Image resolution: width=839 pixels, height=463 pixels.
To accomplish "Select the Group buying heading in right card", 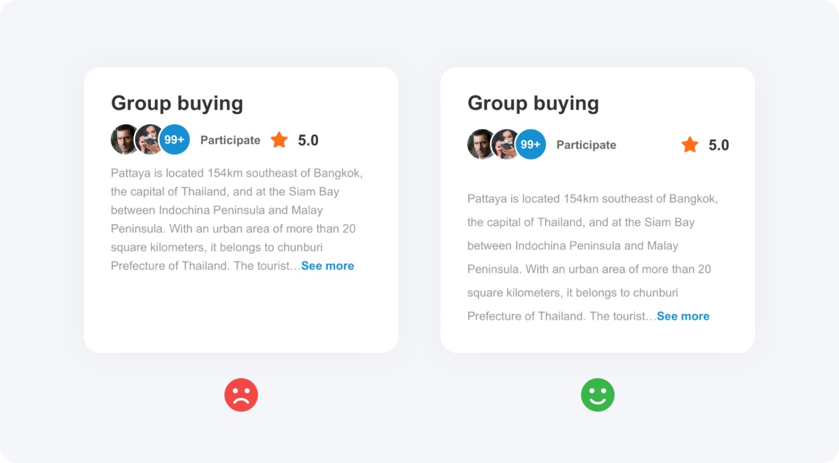I will [x=533, y=103].
